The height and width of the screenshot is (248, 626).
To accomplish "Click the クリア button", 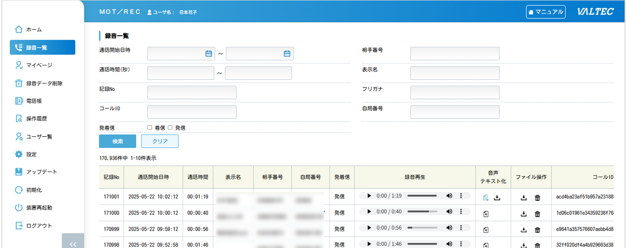I will click(x=160, y=141).
